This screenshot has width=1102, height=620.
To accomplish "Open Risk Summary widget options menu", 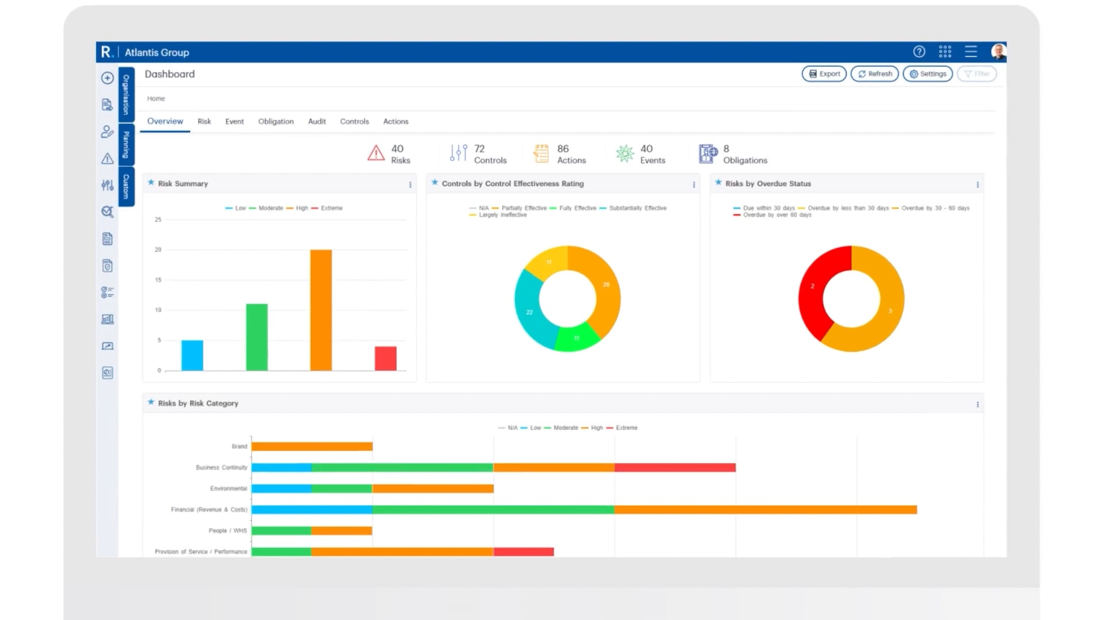I will (x=410, y=185).
